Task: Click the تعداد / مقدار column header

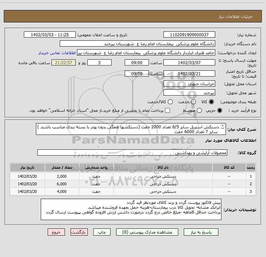Action: point(62,168)
